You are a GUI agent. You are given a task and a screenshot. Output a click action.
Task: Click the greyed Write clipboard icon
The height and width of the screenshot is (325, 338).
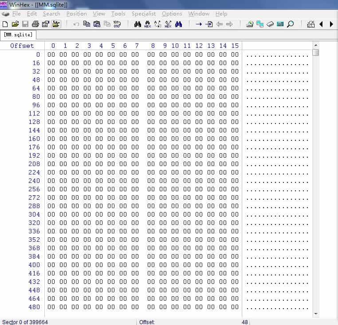107,24
